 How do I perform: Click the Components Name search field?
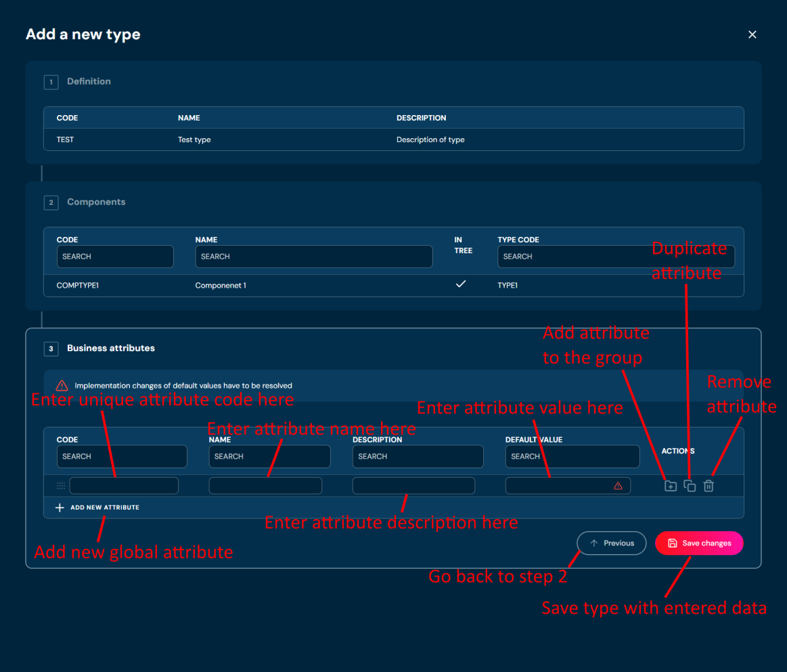click(313, 256)
